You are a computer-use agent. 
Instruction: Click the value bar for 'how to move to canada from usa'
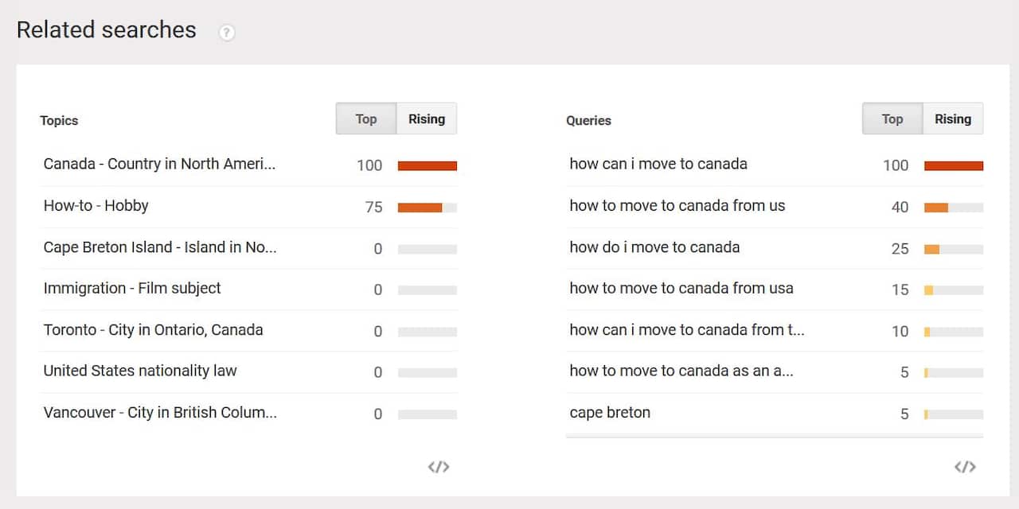coord(953,289)
